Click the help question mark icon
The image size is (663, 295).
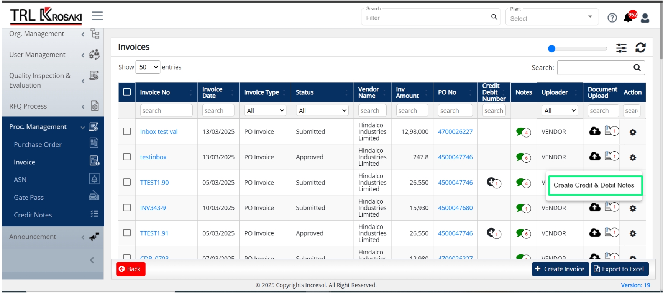[612, 18]
